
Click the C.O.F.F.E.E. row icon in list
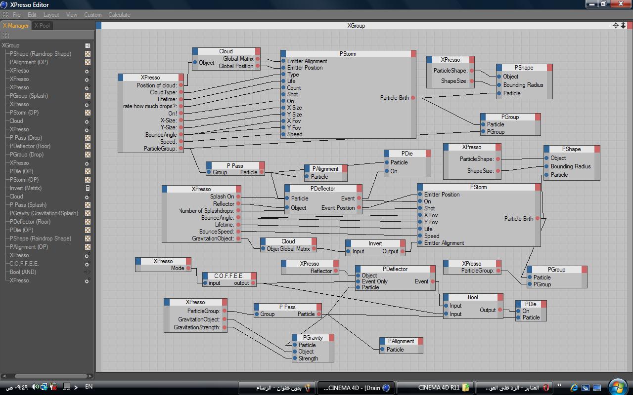[x=88, y=264]
